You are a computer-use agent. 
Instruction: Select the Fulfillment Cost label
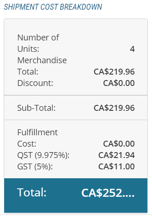tap(38, 138)
